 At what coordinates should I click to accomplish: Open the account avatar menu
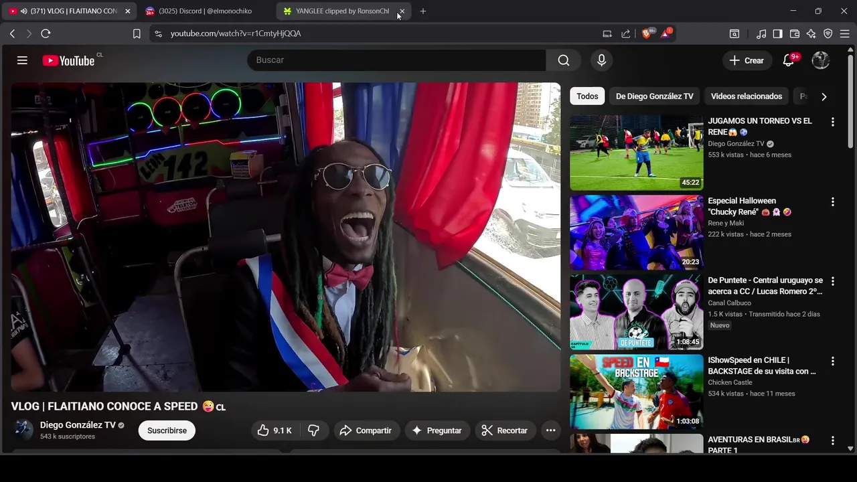click(821, 60)
